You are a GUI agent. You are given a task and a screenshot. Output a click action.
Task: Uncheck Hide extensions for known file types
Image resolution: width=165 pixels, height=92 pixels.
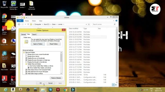[x=26, y=72]
